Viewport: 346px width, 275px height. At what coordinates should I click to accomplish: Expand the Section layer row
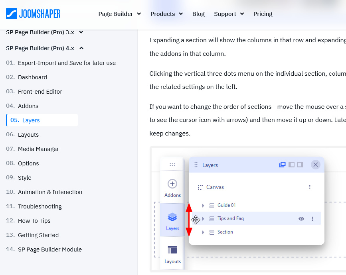pyautogui.click(x=203, y=232)
